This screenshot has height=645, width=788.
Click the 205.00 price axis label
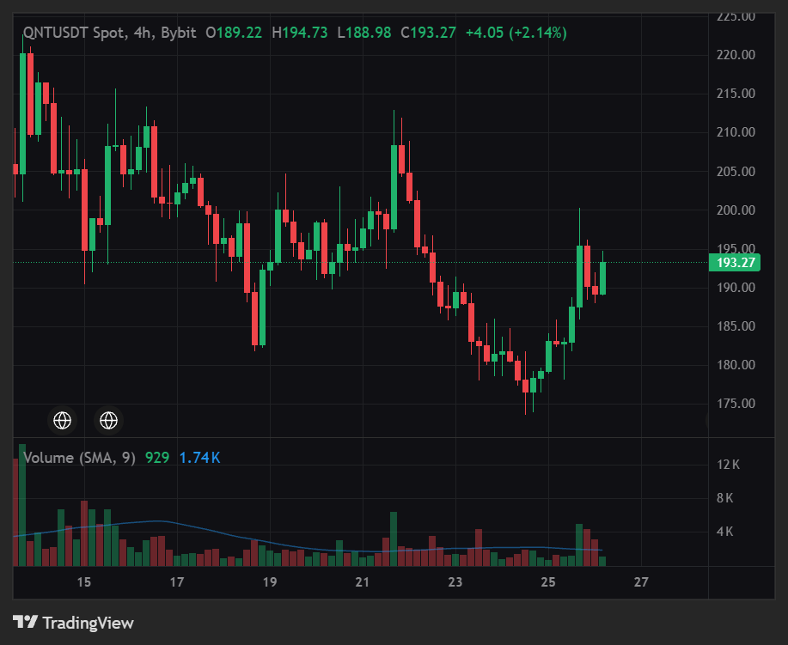pyautogui.click(x=736, y=171)
